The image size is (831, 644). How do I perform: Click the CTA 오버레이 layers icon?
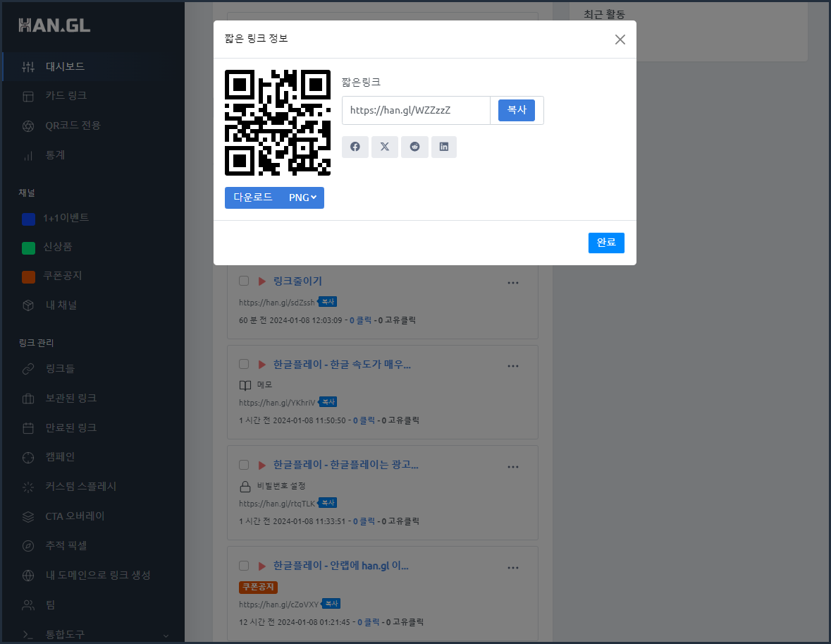(28, 517)
